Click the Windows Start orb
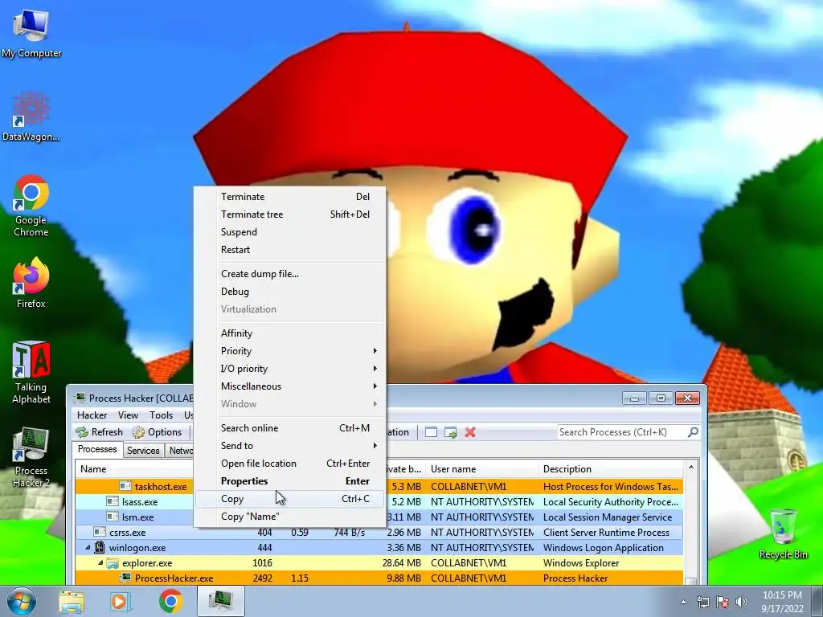Image resolution: width=823 pixels, height=617 pixels. coord(22,601)
